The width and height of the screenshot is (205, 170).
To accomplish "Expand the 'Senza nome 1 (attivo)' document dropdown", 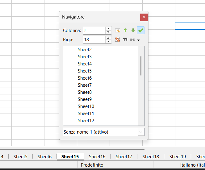I will pyautogui.click(x=141, y=132).
